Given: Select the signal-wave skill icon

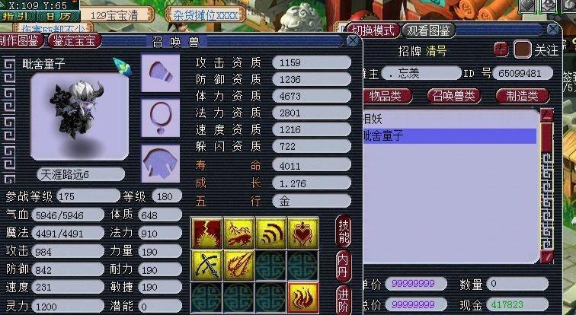Looking at the screenshot, I should click(x=271, y=233).
